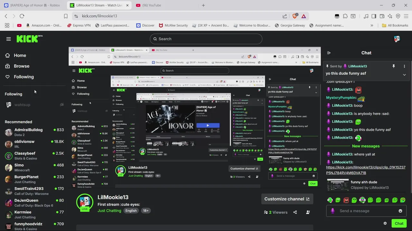Open Amazon.com bookmark

(44, 25)
